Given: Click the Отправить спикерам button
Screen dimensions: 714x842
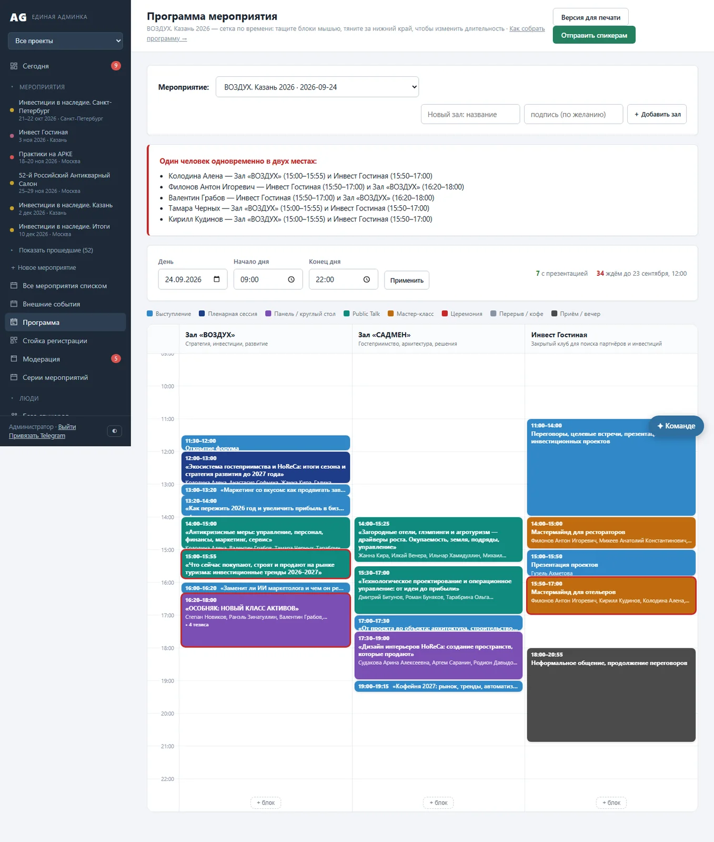Looking at the screenshot, I should [594, 35].
